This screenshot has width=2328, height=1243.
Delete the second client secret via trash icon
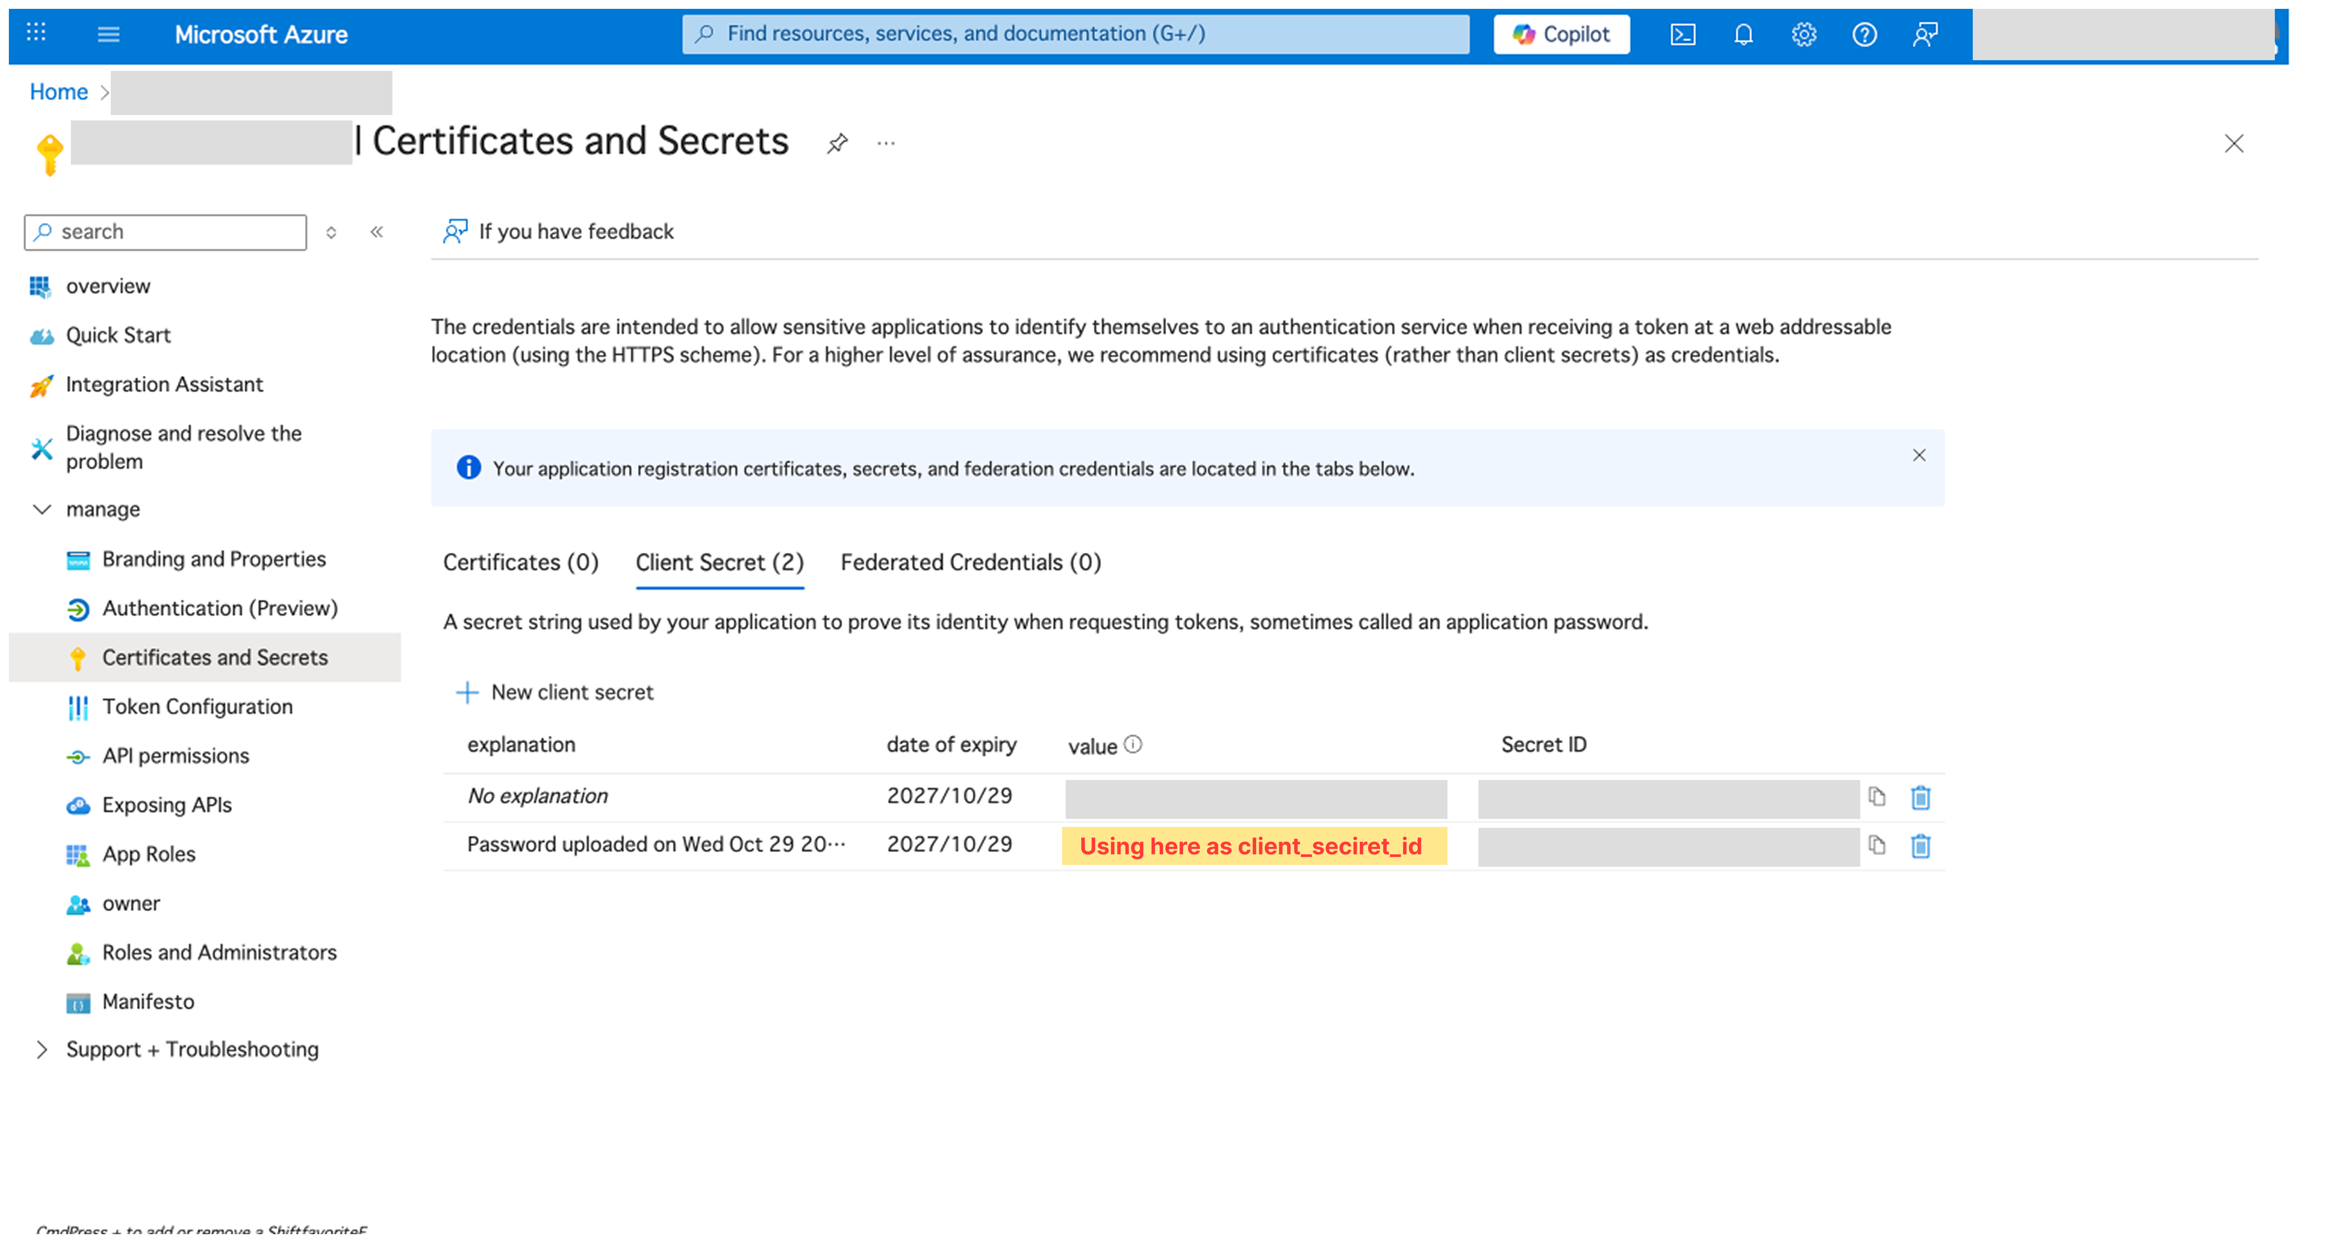pyautogui.click(x=1921, y=845)
